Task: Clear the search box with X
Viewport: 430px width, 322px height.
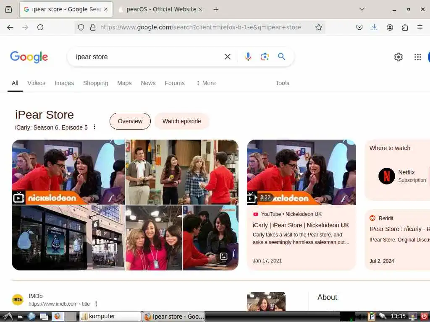Action: pos(227,57)
